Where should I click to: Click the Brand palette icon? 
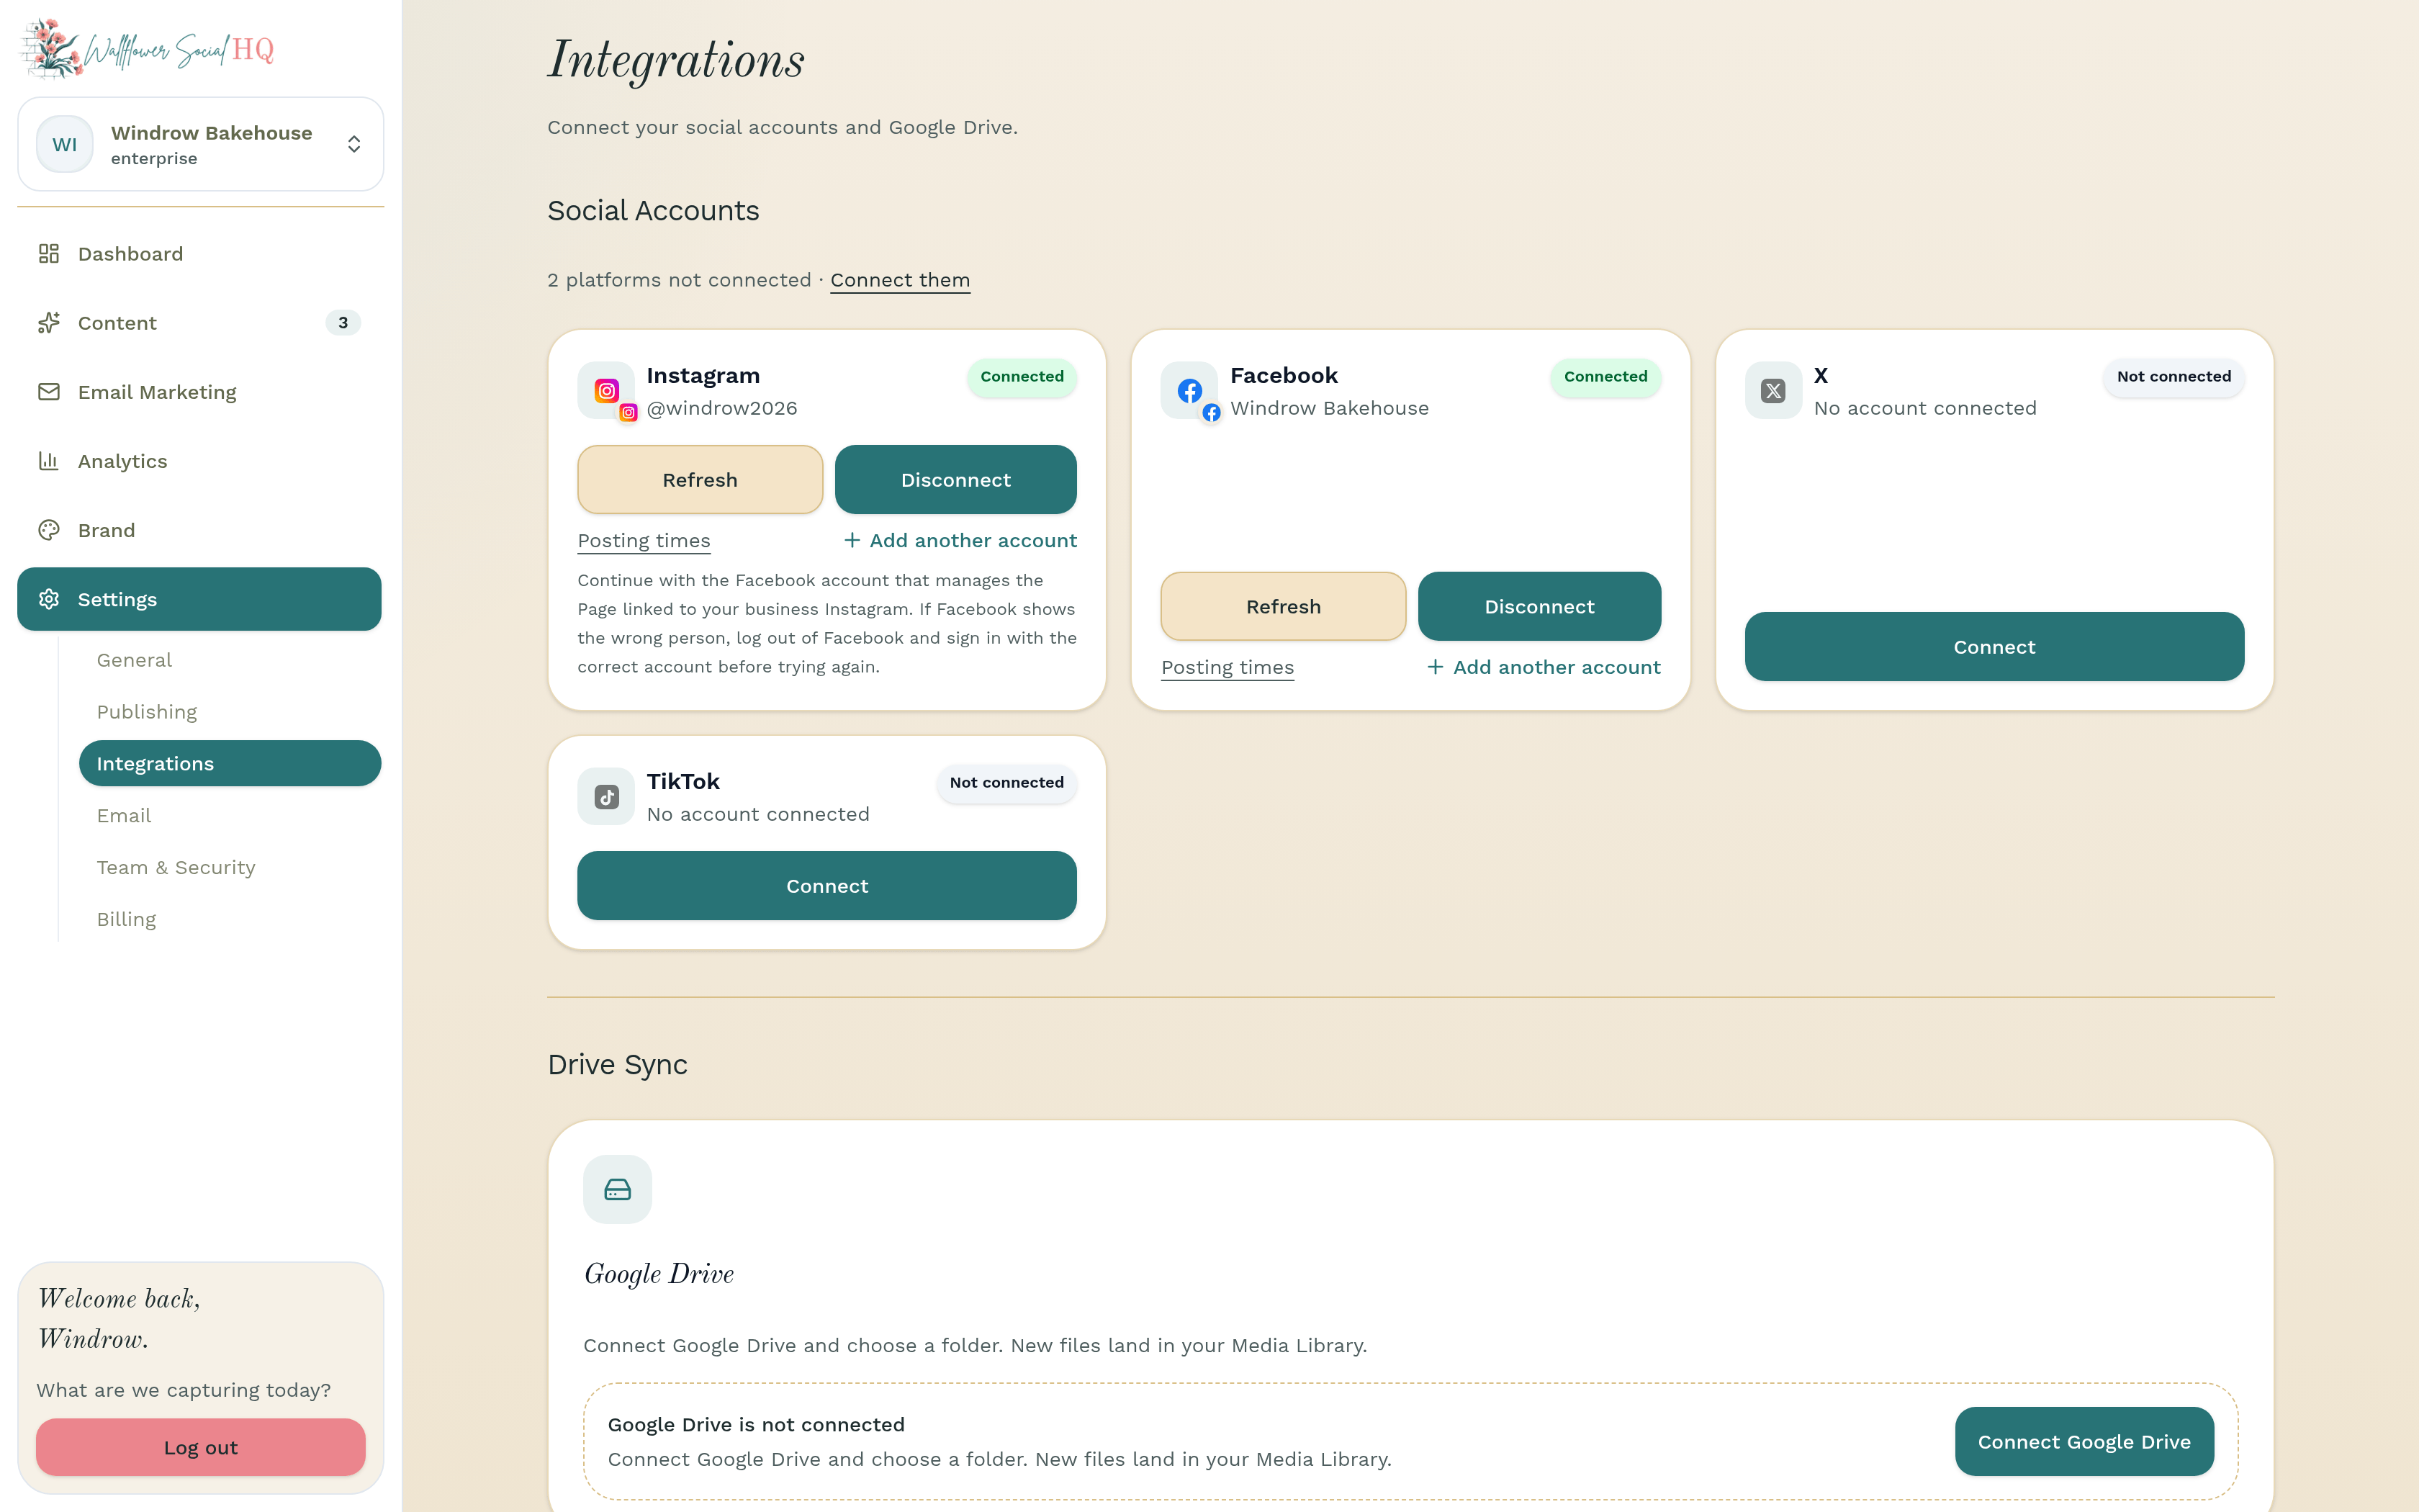[x=49, y=530]
